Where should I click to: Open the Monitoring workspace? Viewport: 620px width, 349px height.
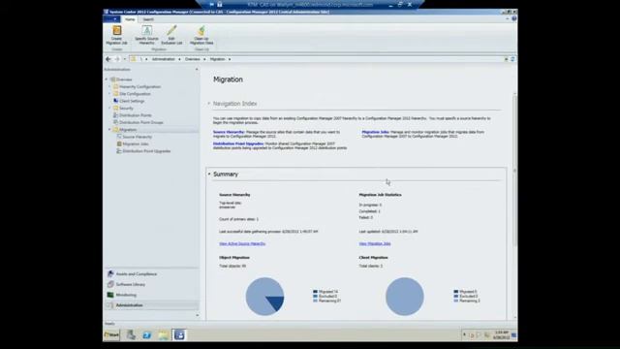pos(152,295)
